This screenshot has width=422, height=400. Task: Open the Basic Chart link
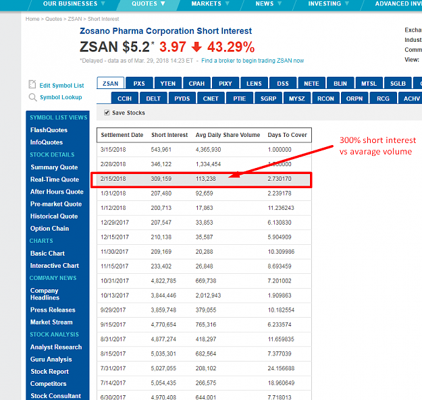47,254
